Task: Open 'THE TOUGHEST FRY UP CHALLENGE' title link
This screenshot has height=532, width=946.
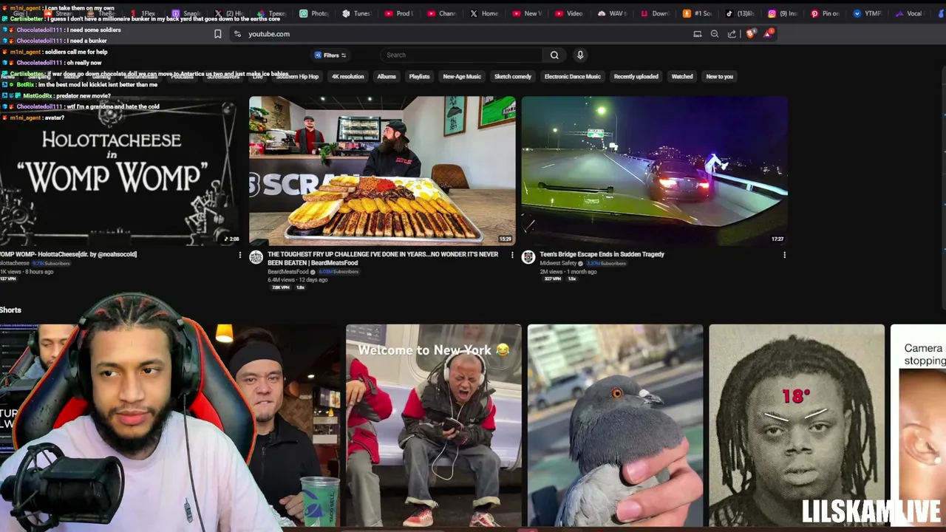Action: pos(383,259)
